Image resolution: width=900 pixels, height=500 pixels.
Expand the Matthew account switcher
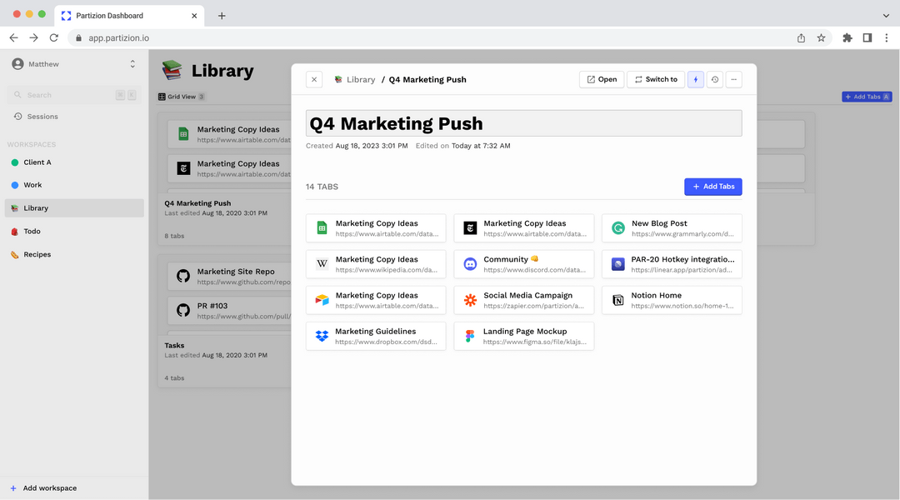tap(132, 63)
